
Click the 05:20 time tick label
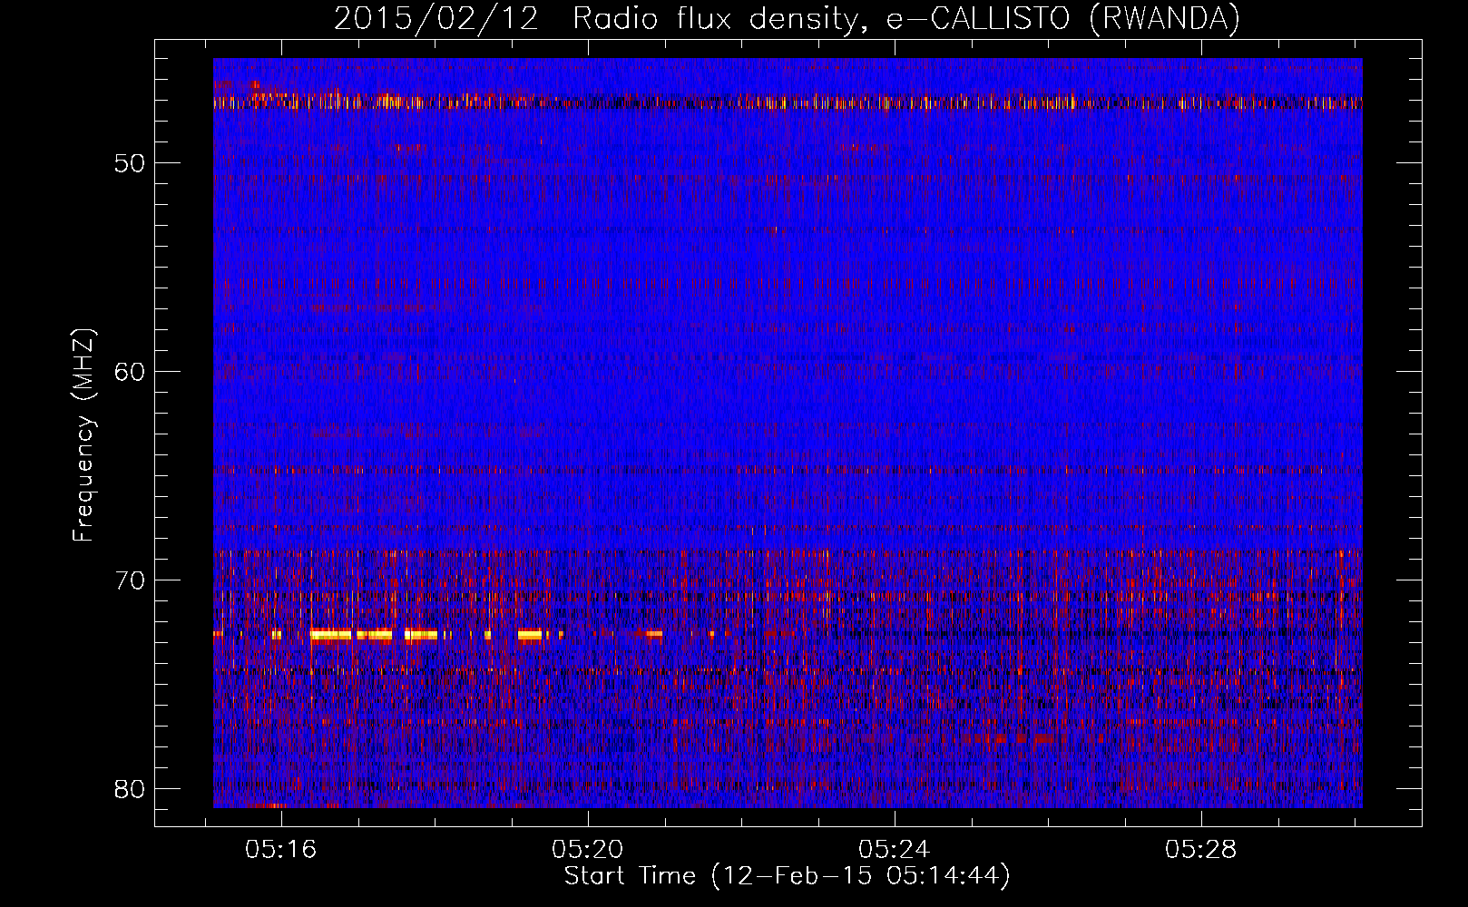587,850
